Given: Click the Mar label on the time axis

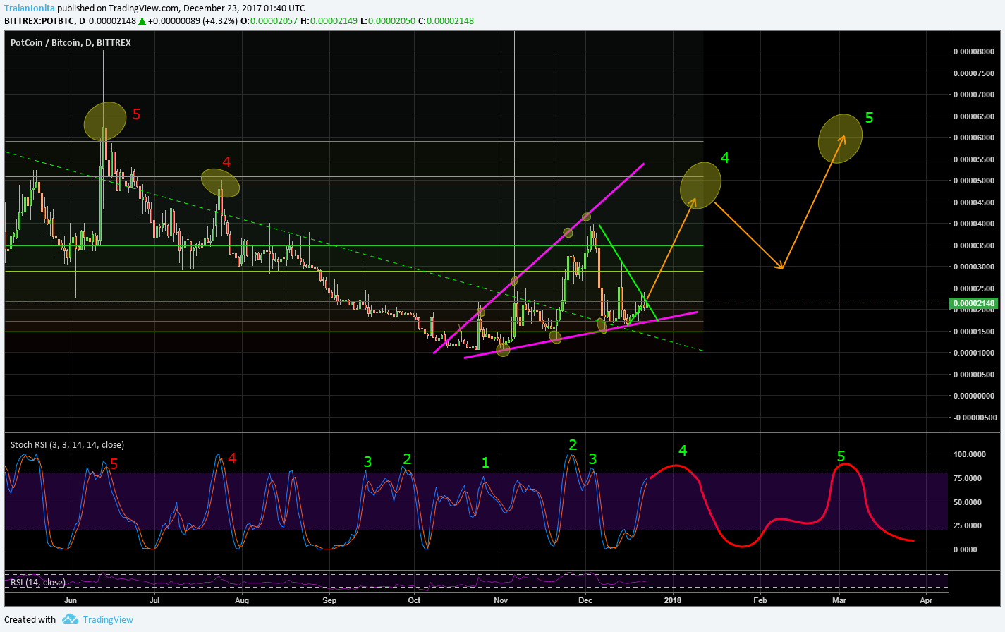Looking at the screenshot, I should point(839,600).
